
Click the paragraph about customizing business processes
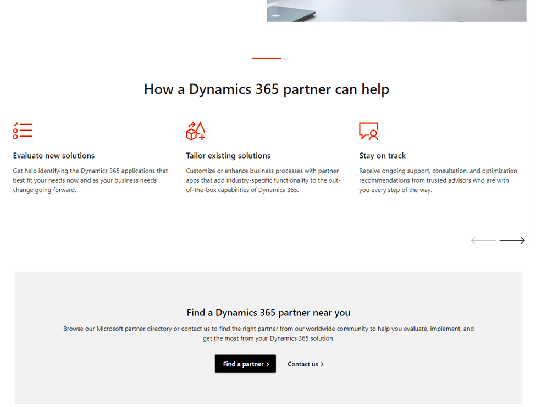pos(263,180)
